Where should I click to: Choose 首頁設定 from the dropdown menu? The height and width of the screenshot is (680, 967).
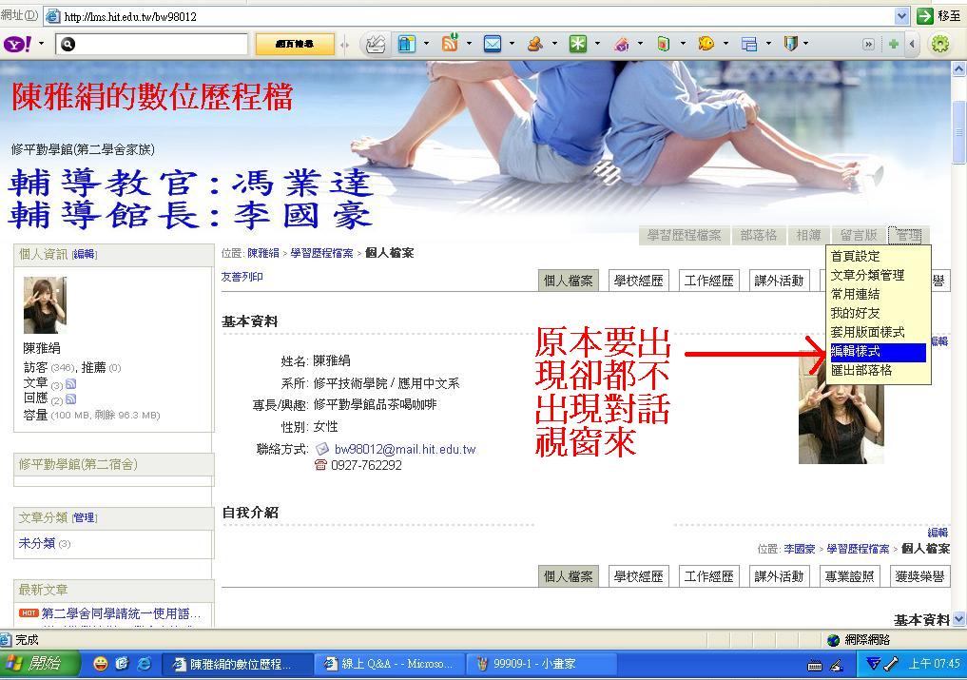856,256
